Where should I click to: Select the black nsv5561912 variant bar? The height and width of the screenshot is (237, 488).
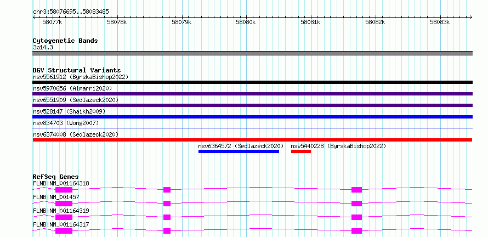[252, 82]
